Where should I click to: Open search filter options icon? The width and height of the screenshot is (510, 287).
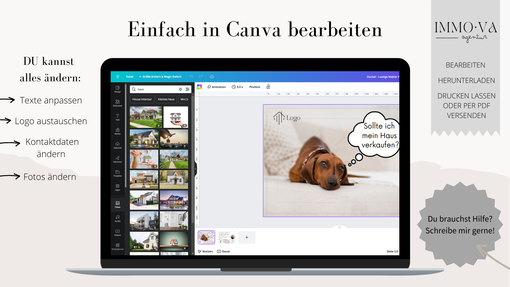click(188, 89)
